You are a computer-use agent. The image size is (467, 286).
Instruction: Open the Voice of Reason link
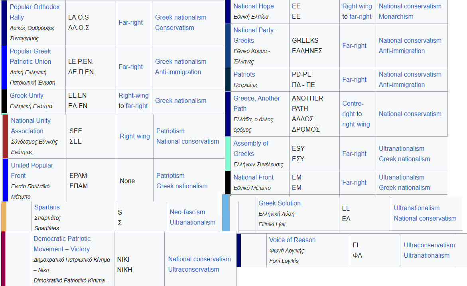[292, 240]
